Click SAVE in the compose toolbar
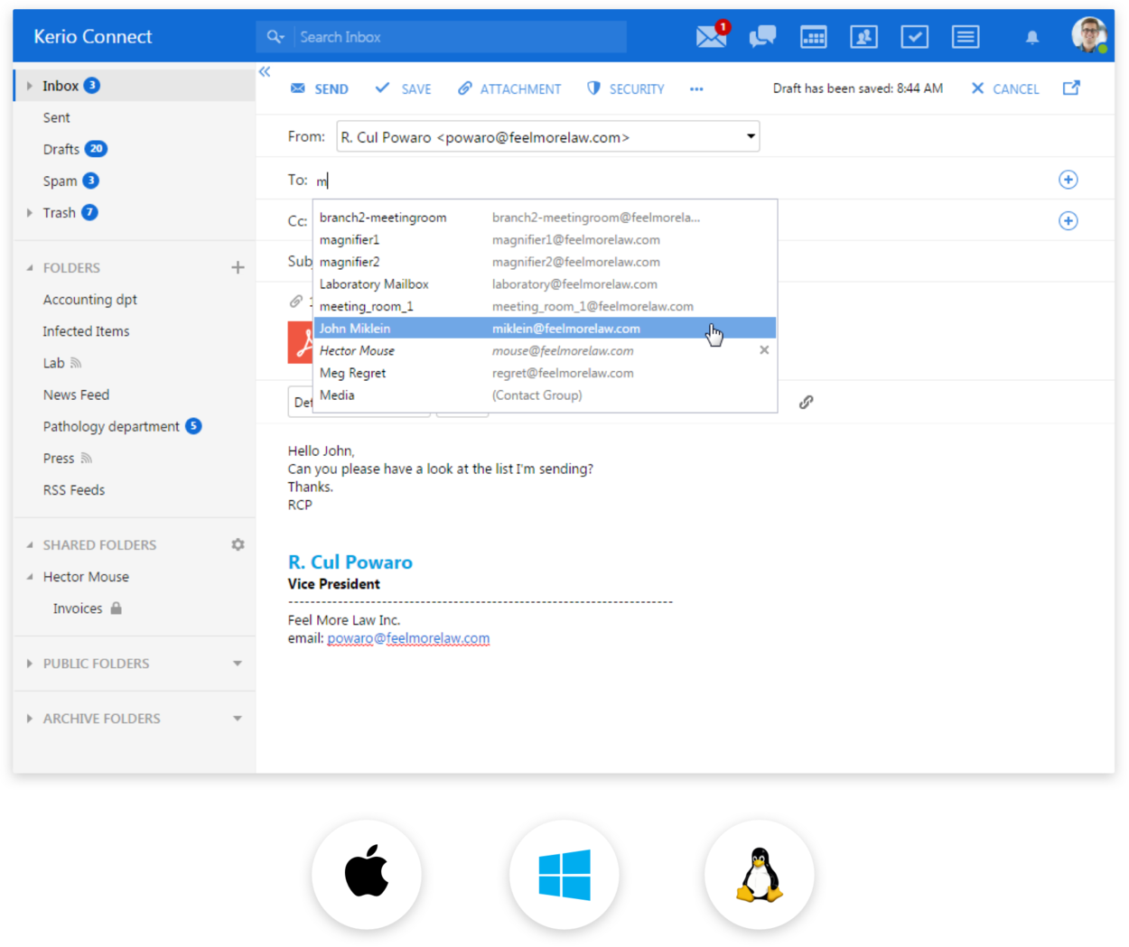Image resolution: width=1129 pixels, height=947 pixels. (403, 88)
